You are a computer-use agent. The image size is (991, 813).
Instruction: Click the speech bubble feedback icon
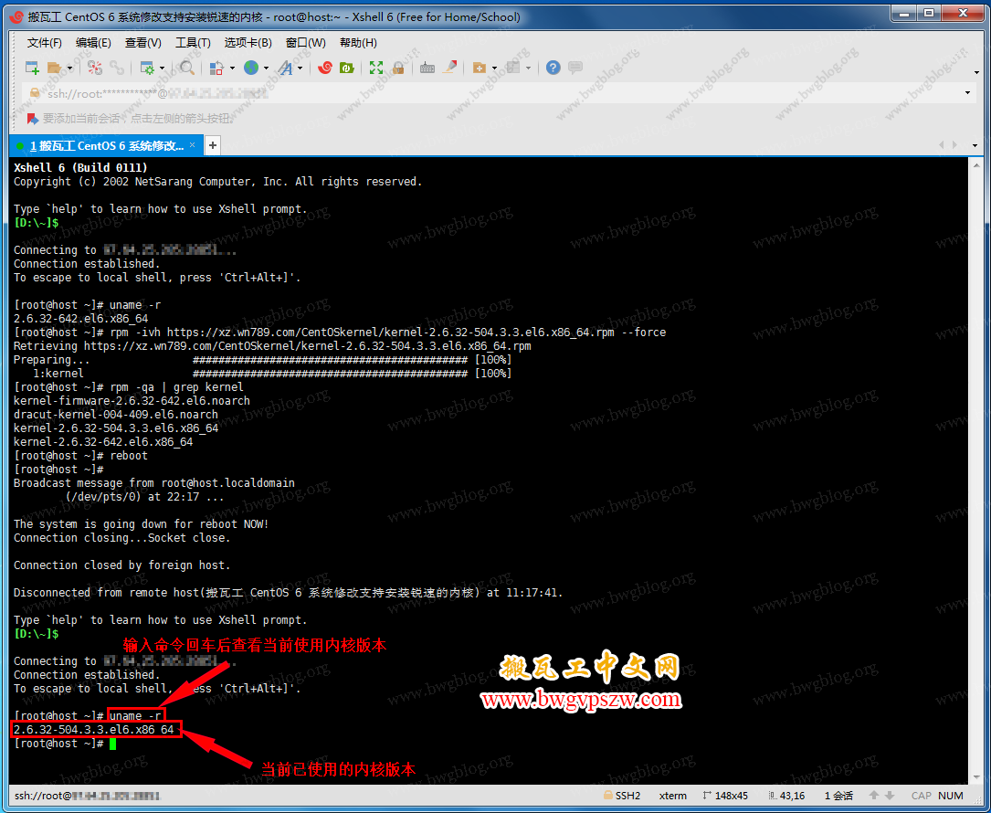pyautogui.click(x=575, y=68)
